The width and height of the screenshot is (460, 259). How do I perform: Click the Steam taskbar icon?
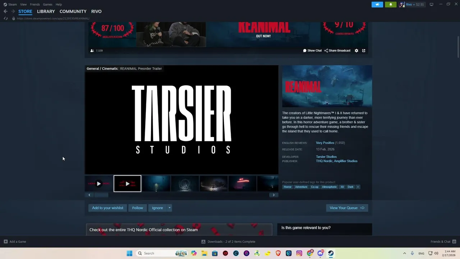click(331, 253)
